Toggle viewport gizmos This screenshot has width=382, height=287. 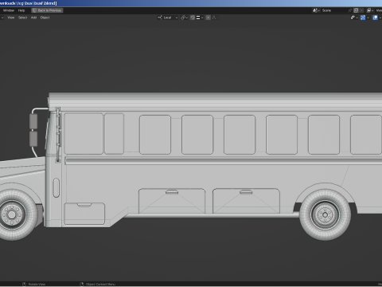[363, 18]
